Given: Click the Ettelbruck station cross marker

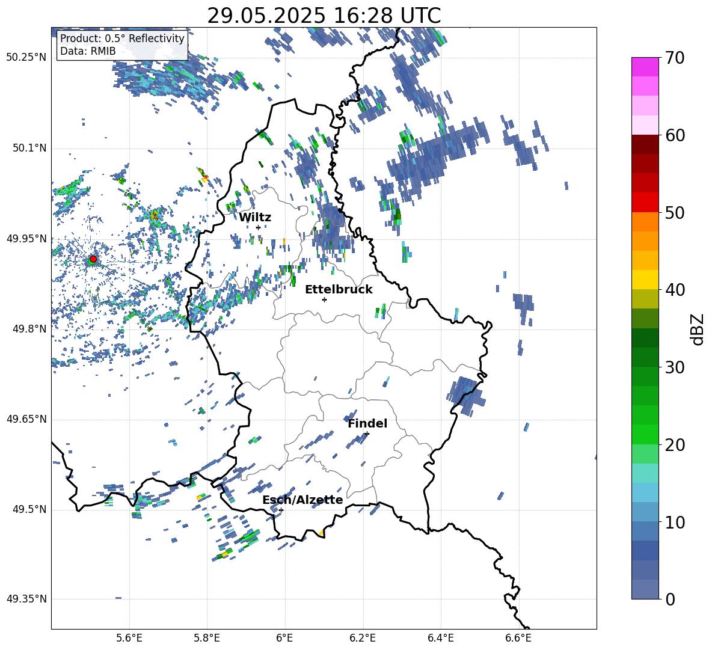Looking at the screenshot, I should (x=324, y=299).
